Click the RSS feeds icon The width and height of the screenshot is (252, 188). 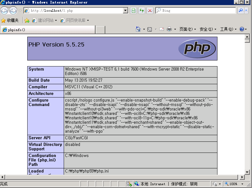150,29
